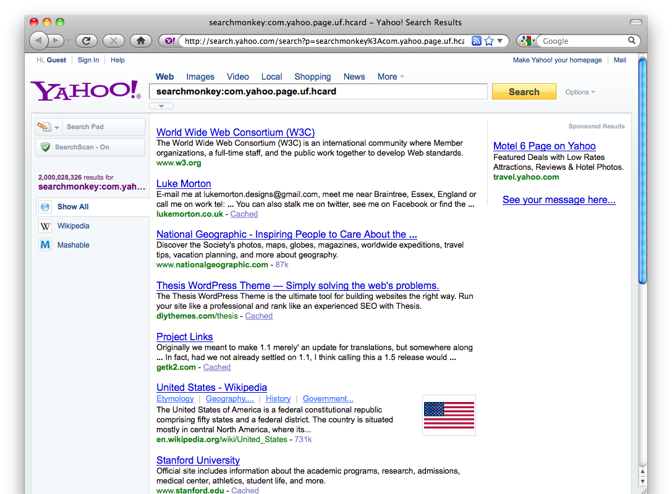Click the magnifying glass search icon

pos(632,40)
